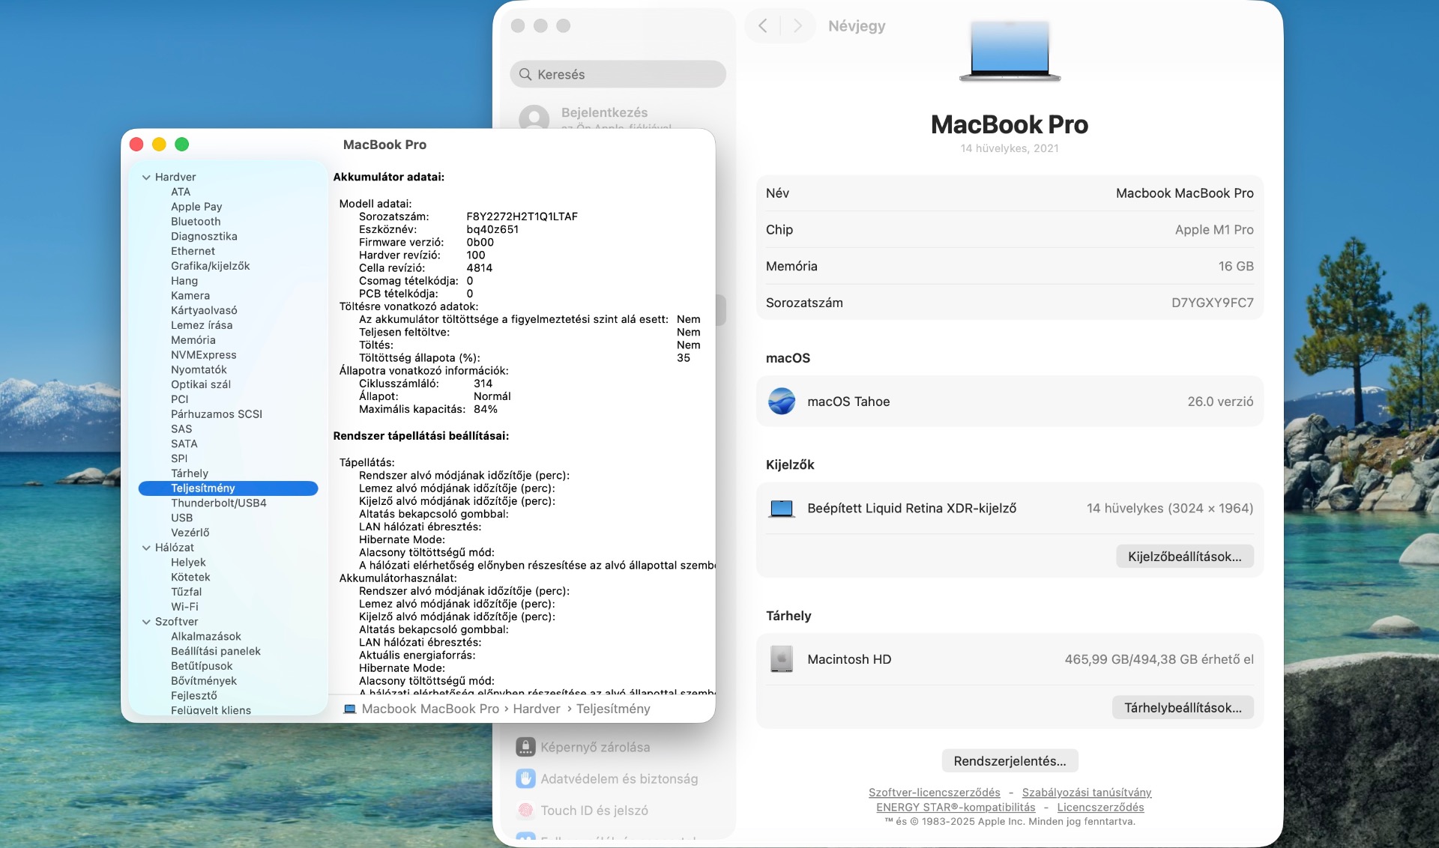Select Memória in hardware tree
Viewport: 1439px width, 848px height.
193,340
